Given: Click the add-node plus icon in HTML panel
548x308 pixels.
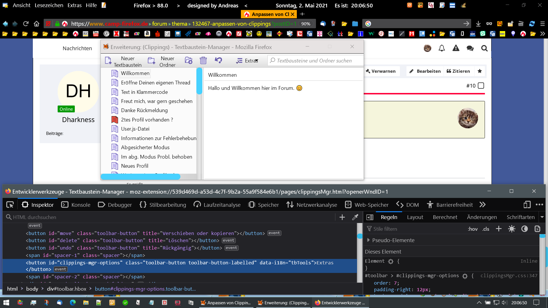Looking at the screenshot, I should pyautogui.click(x=342, y=217).
